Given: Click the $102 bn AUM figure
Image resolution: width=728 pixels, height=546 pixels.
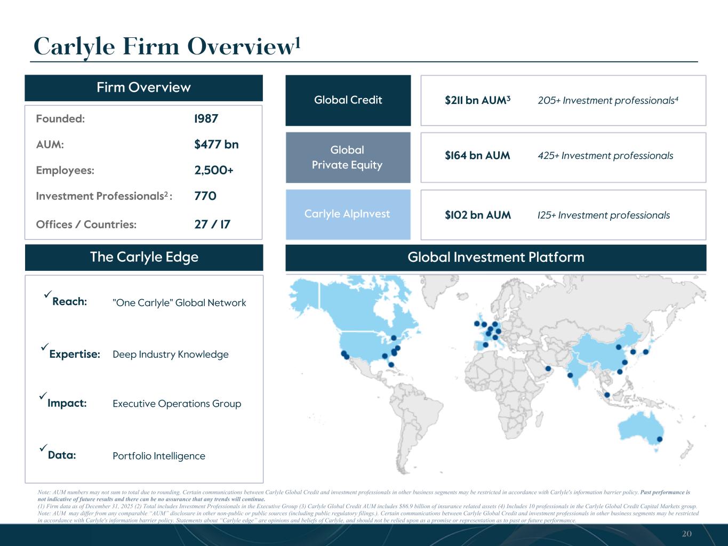Looking at the screenshot, I should point(478,215).
